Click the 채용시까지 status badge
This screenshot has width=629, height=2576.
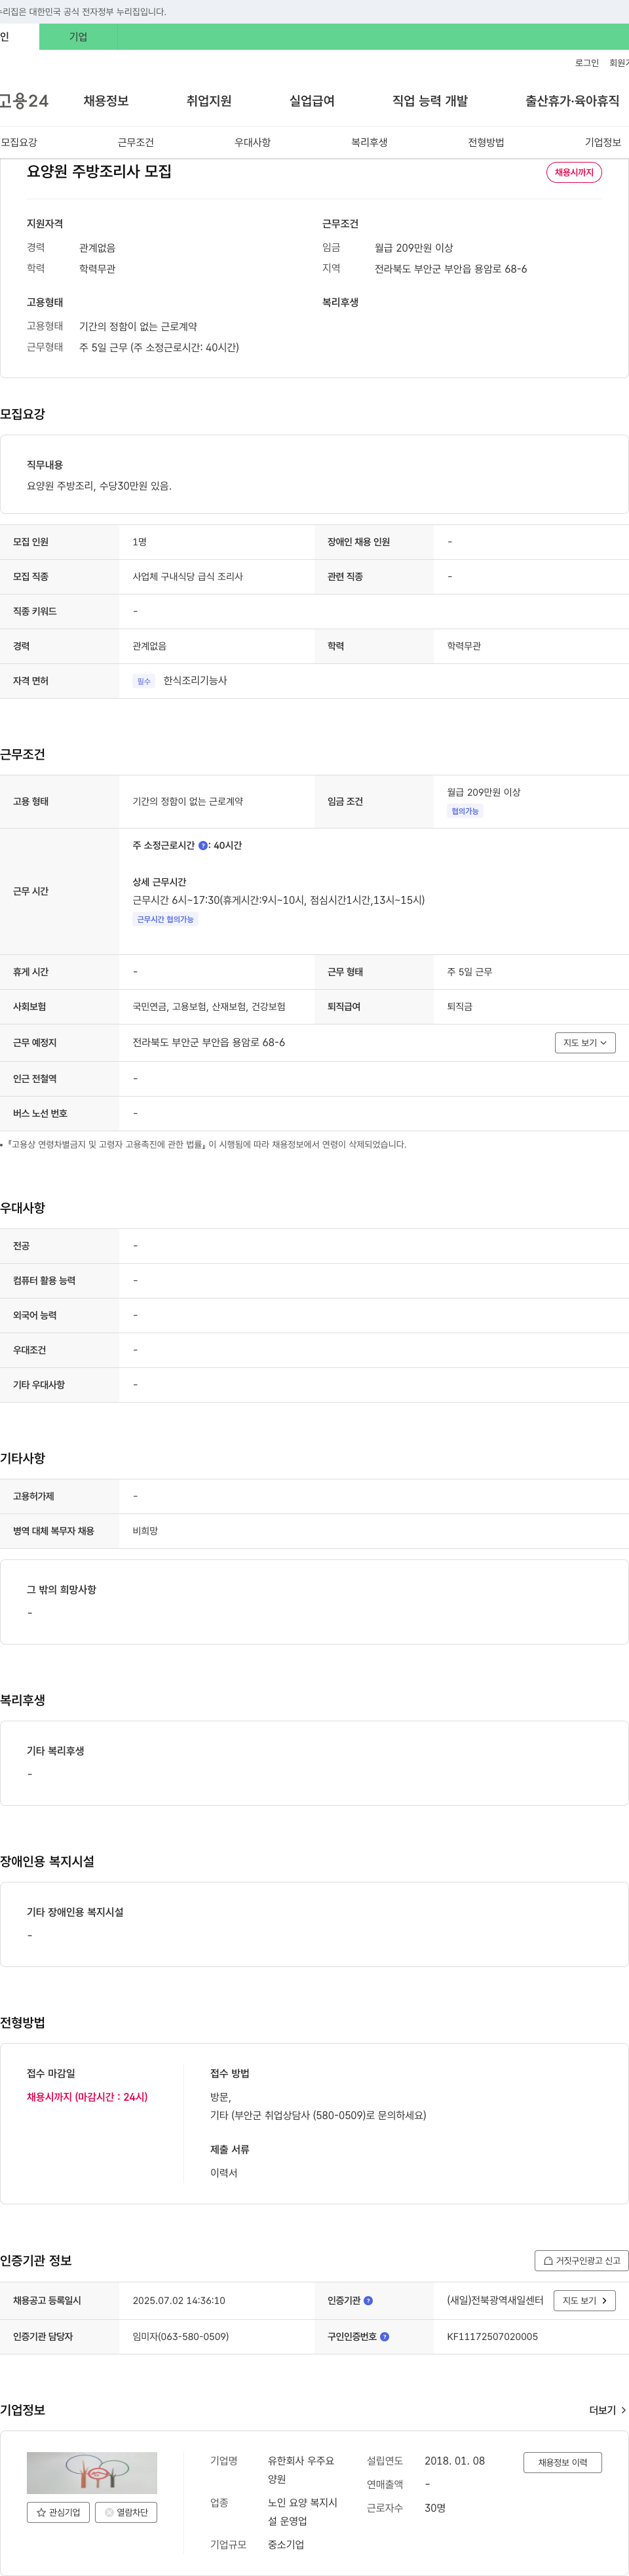tap(574, 172)
